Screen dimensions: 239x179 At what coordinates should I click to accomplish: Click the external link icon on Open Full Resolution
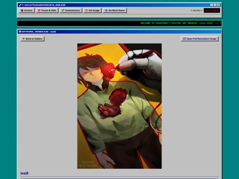[184, 38]
